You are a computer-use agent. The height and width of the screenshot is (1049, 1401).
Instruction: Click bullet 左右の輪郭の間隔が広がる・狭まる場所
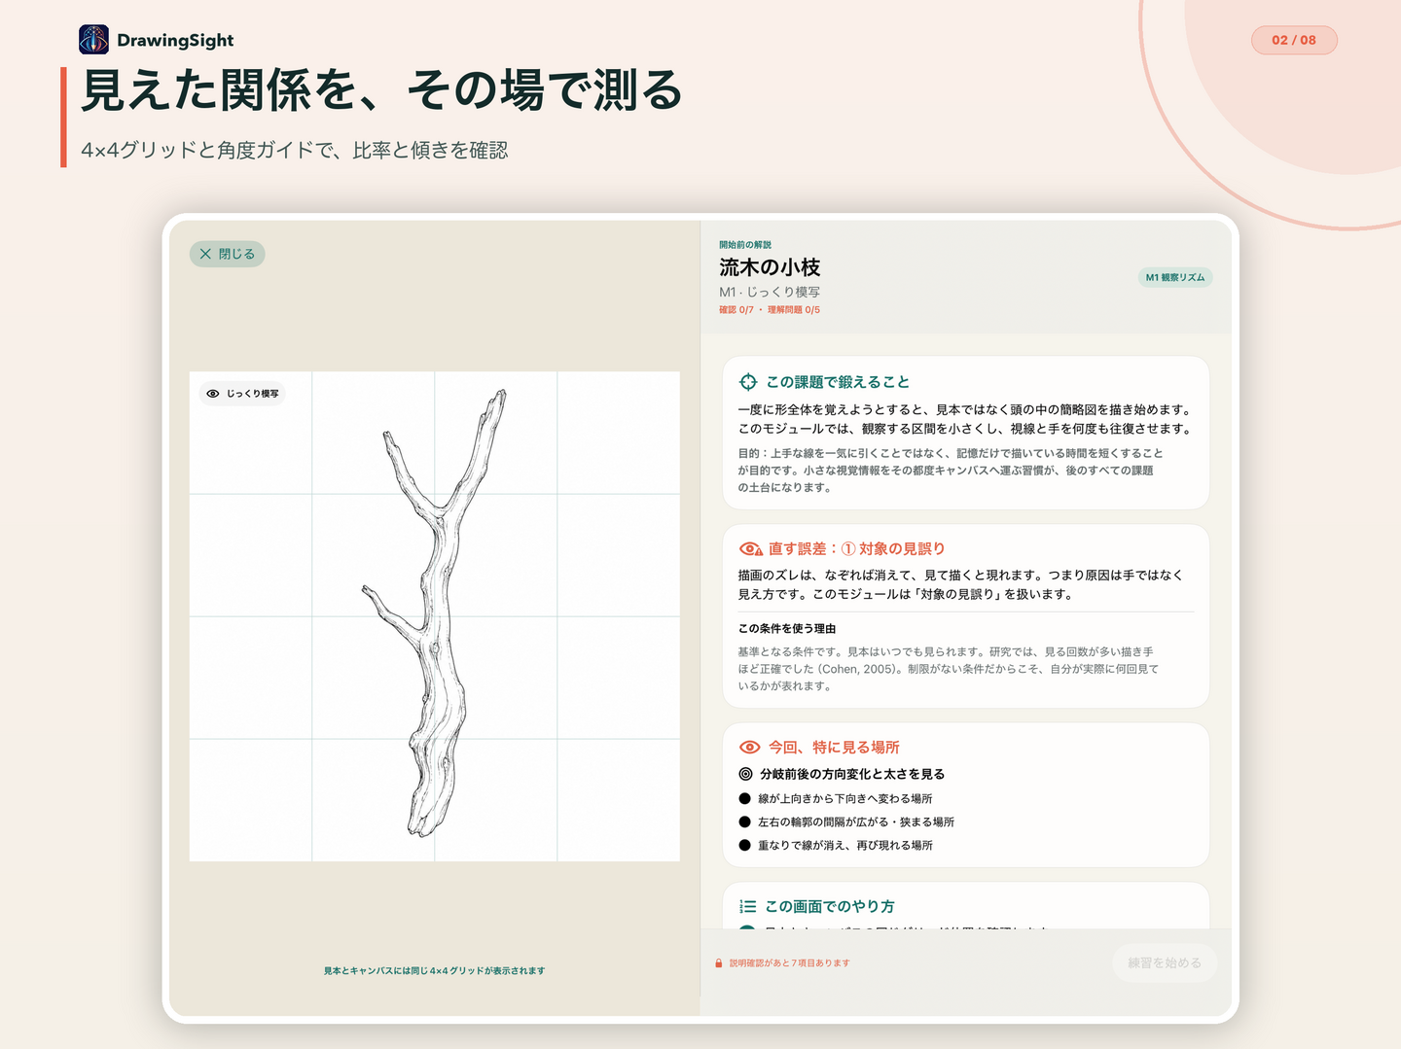pos(846,822)
